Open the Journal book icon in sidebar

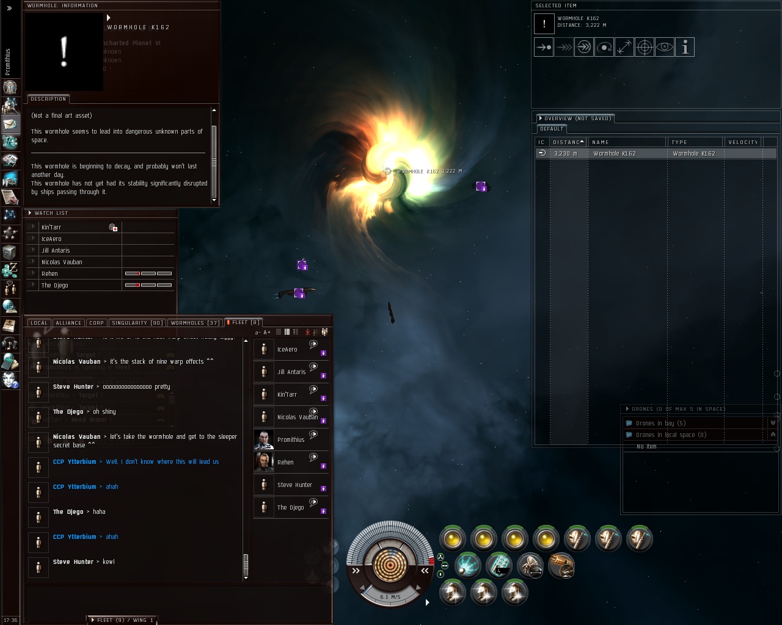(x=10, y=325)
